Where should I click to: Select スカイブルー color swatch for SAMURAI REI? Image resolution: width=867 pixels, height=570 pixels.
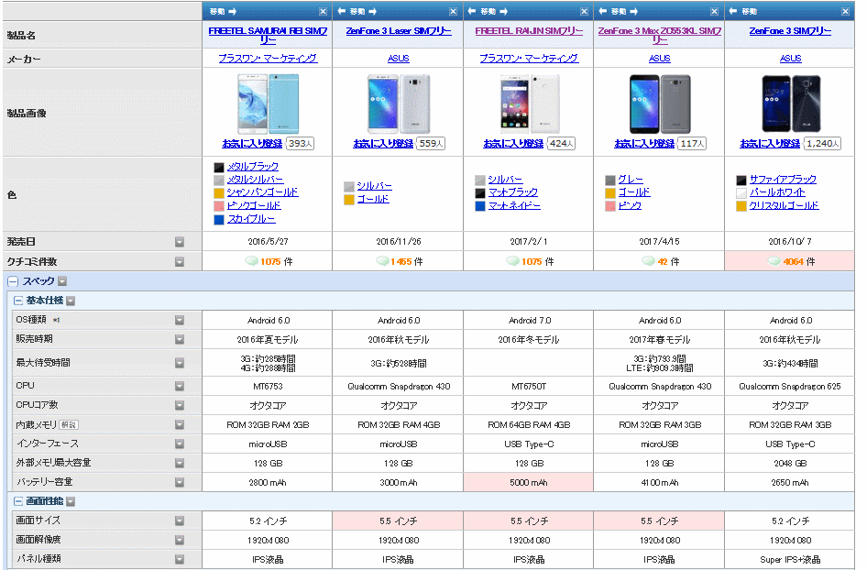coord(219,220)
